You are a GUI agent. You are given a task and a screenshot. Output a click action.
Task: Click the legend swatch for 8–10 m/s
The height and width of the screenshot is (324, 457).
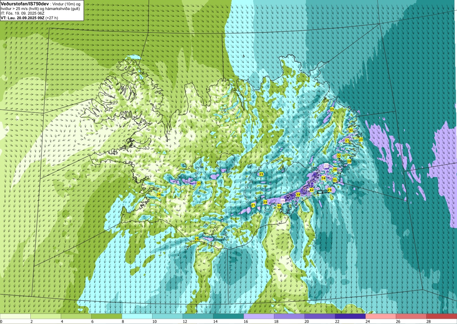click(137, 316)
